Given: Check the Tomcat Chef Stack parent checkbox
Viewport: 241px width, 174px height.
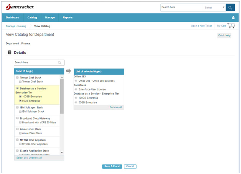Looking at the screenshot, I should pos(17,77).
